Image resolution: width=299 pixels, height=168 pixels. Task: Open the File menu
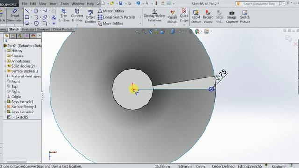click(25, 4)
